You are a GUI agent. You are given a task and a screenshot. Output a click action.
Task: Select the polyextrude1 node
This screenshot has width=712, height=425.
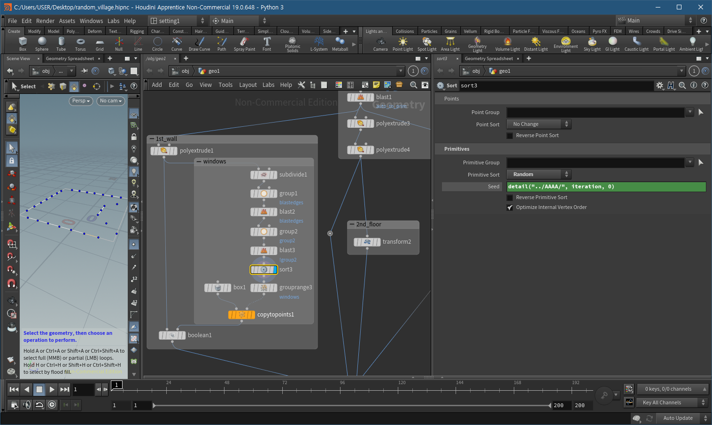[164, 151]
